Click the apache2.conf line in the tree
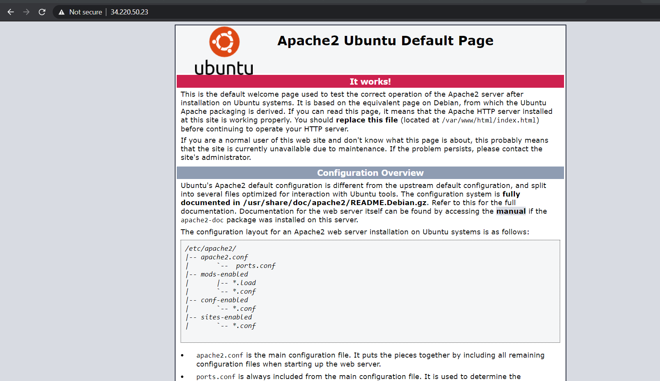660x381 pixels. tap(224, 257)
